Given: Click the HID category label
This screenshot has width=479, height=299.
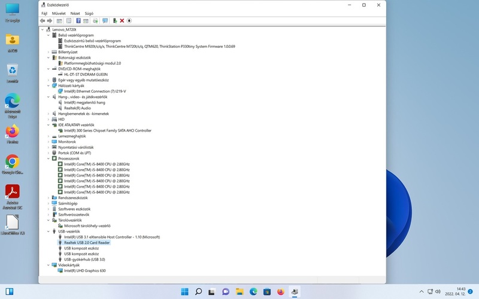Looking at the screenshot, I should pyautogui.click(x=61, y=119).
